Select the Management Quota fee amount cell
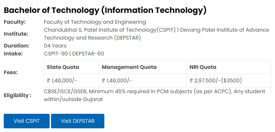The width and height of the screenshot is (275, 132). point(117,81)
